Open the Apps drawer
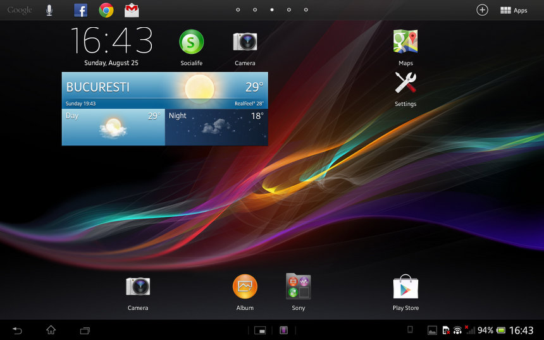This screenshot has height=340, width=544. click(x=514, y=10)
